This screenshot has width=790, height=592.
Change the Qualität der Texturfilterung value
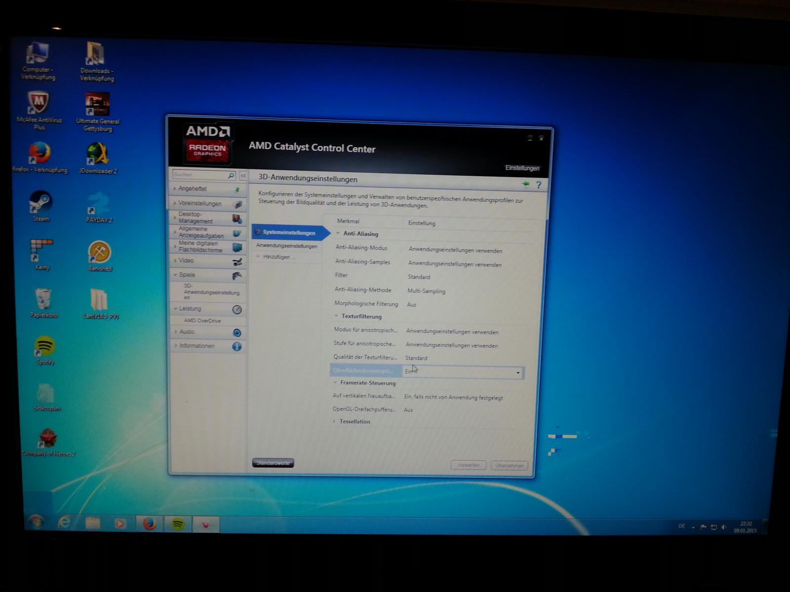point(416,358)
